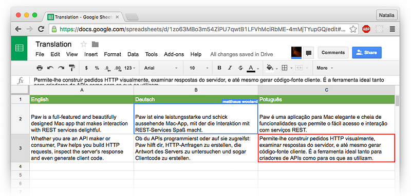The height and width of the screenshot is (196, 411).
Task: Click the browser Forward arrow
Action: pos(29,29)
